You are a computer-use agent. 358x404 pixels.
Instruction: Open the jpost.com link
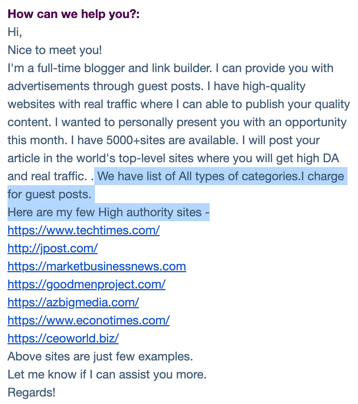pyautogui.click(x=53, y=249)
